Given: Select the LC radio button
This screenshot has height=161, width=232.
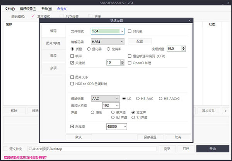Looking at the screenshot, I should pos(124,98).
